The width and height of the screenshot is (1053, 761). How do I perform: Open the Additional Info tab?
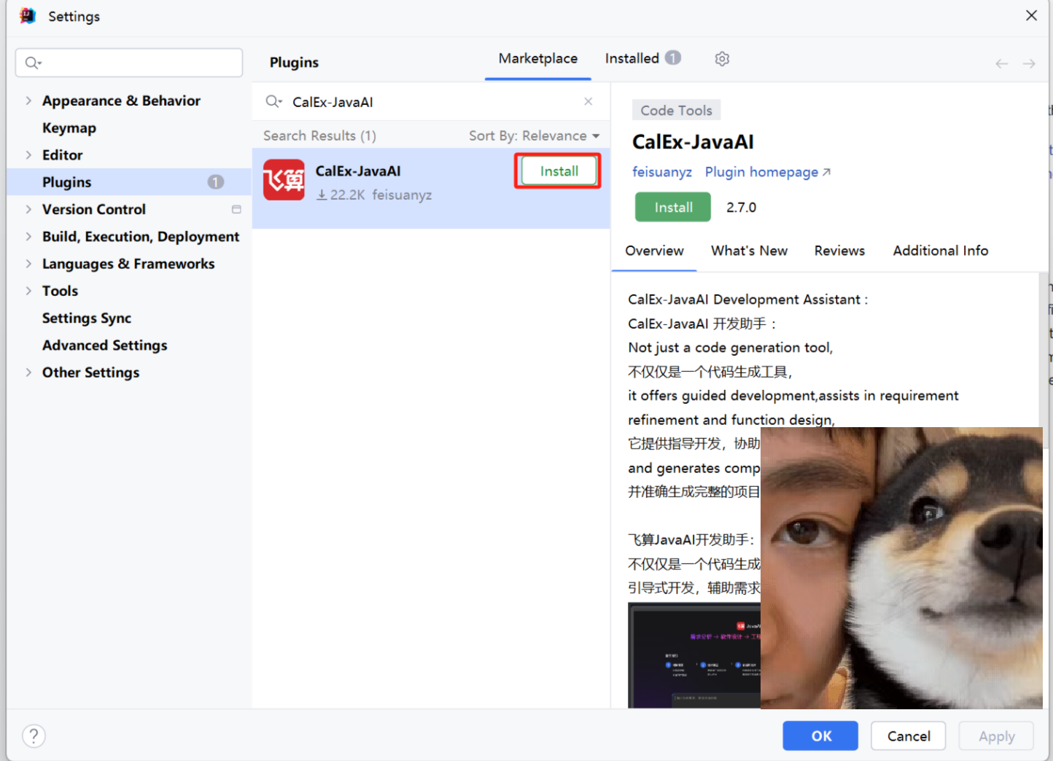point(941,251)
